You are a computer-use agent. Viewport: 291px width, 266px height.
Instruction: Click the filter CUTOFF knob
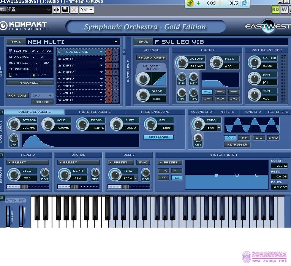tap(182, 62)
